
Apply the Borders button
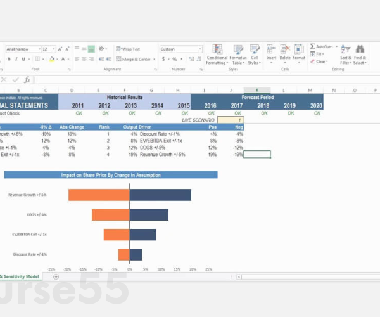coord(37,59)
